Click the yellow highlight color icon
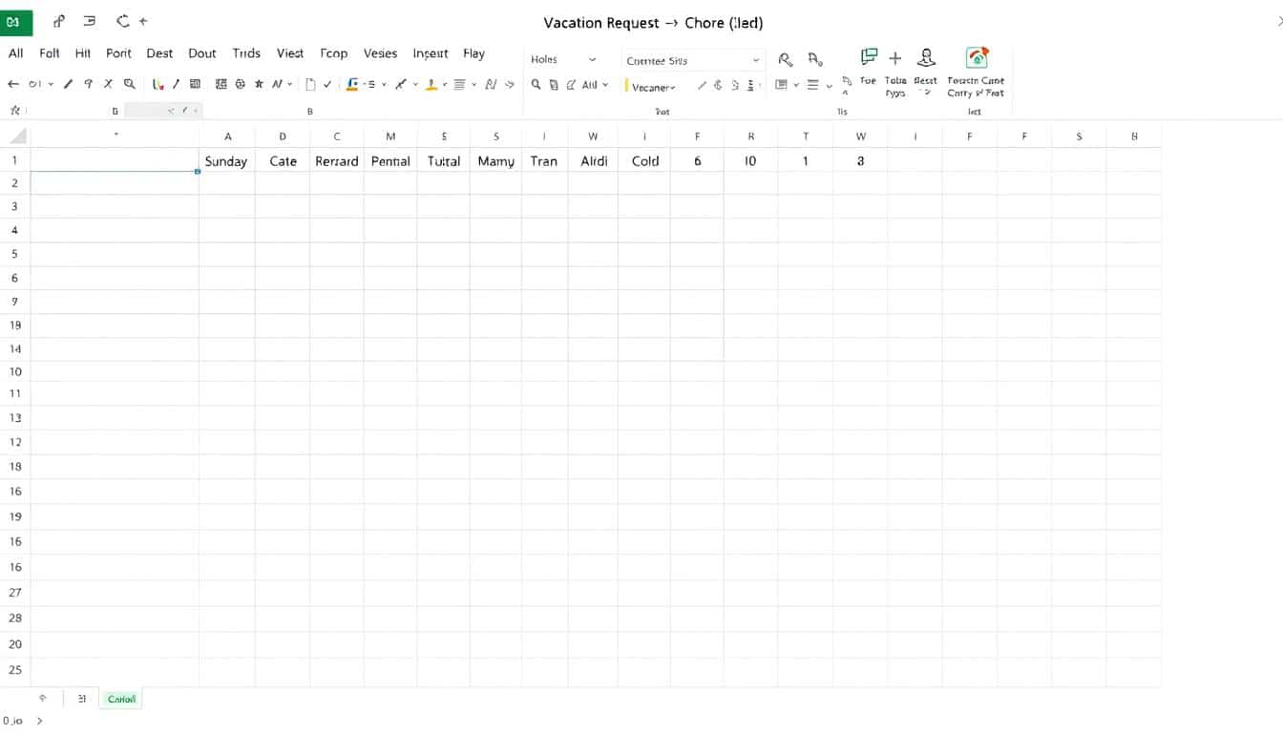 (x=431, y=84)
